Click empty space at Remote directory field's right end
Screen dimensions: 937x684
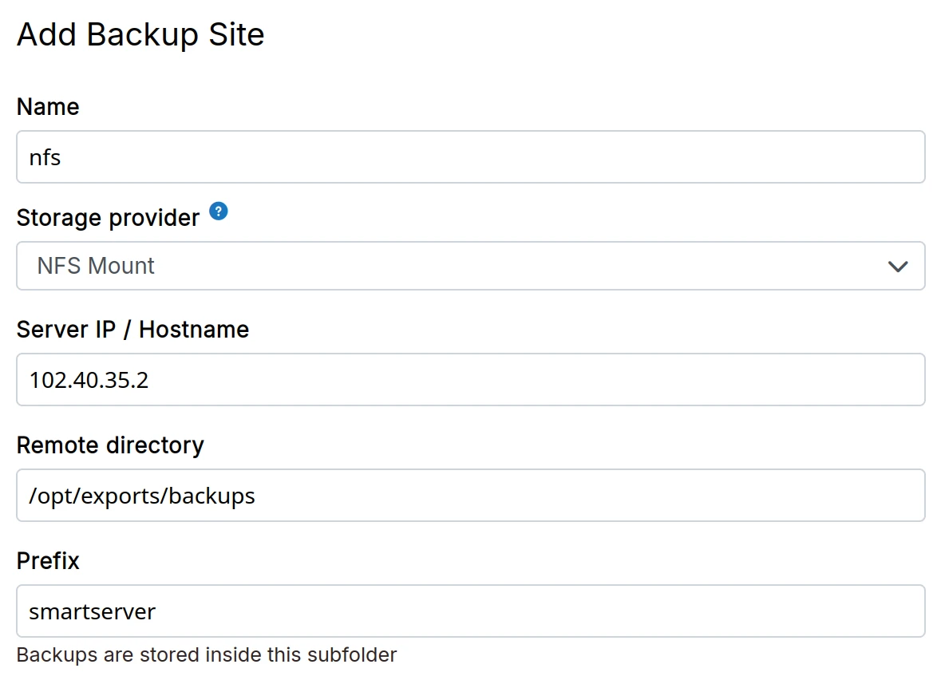(878, 496)
